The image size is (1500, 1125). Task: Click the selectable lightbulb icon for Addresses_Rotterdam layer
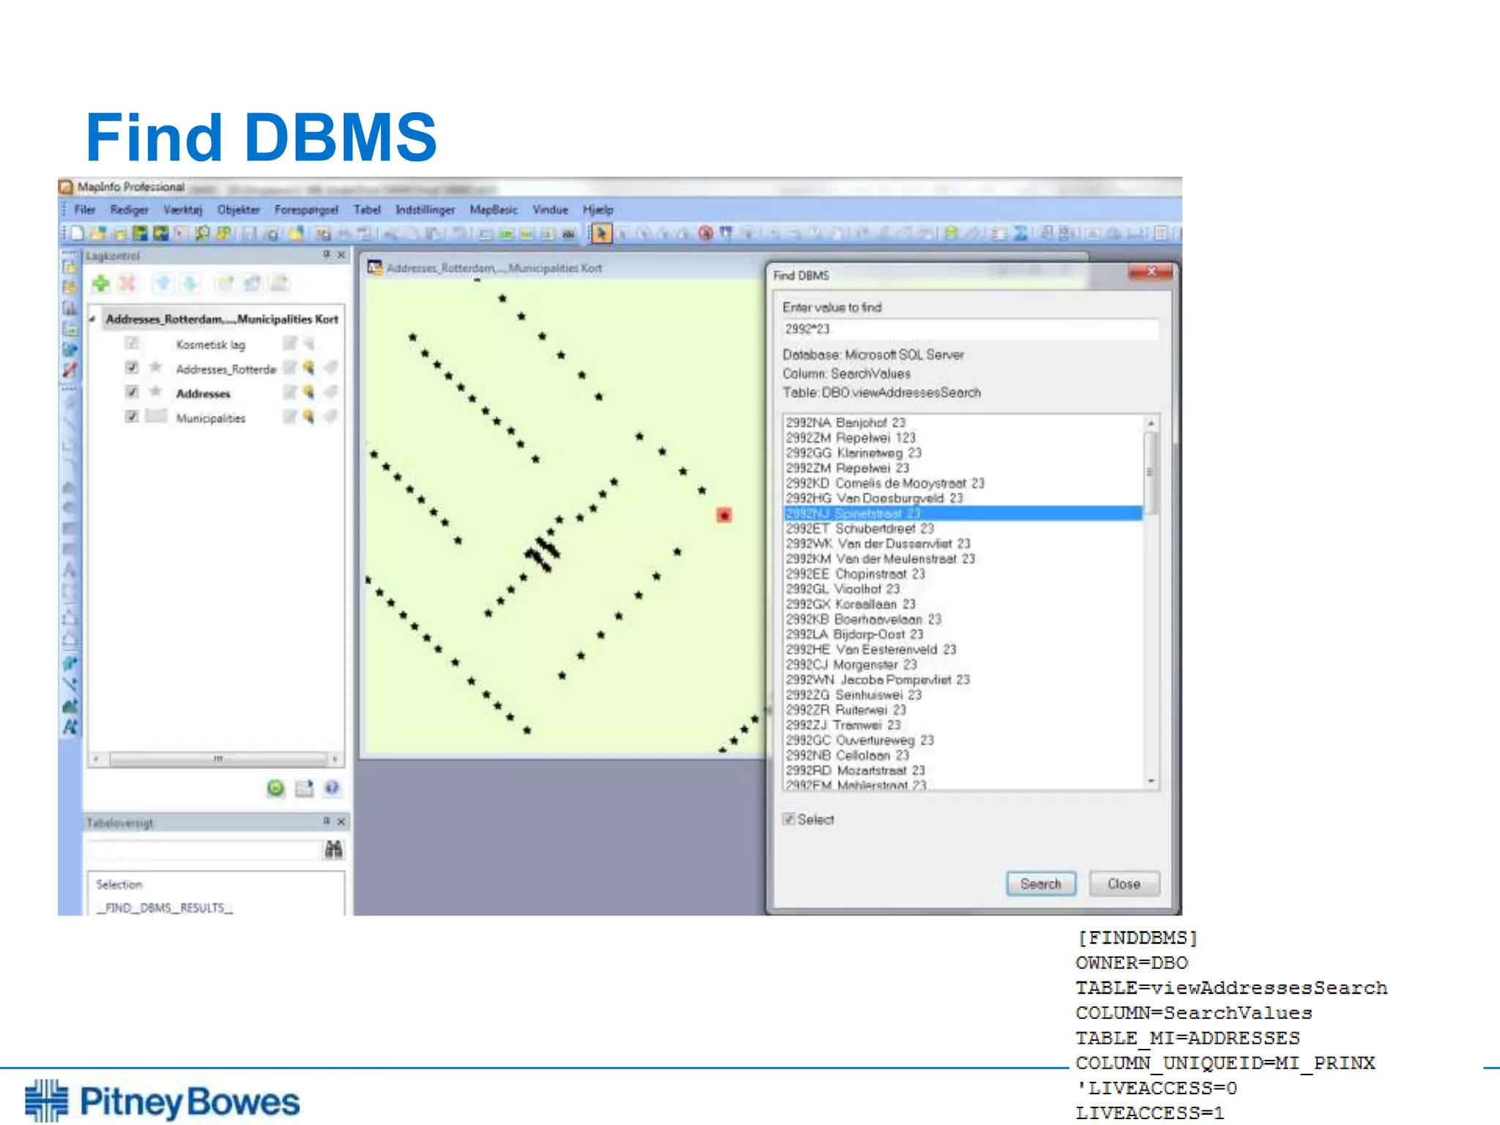[x=309, y=368]
